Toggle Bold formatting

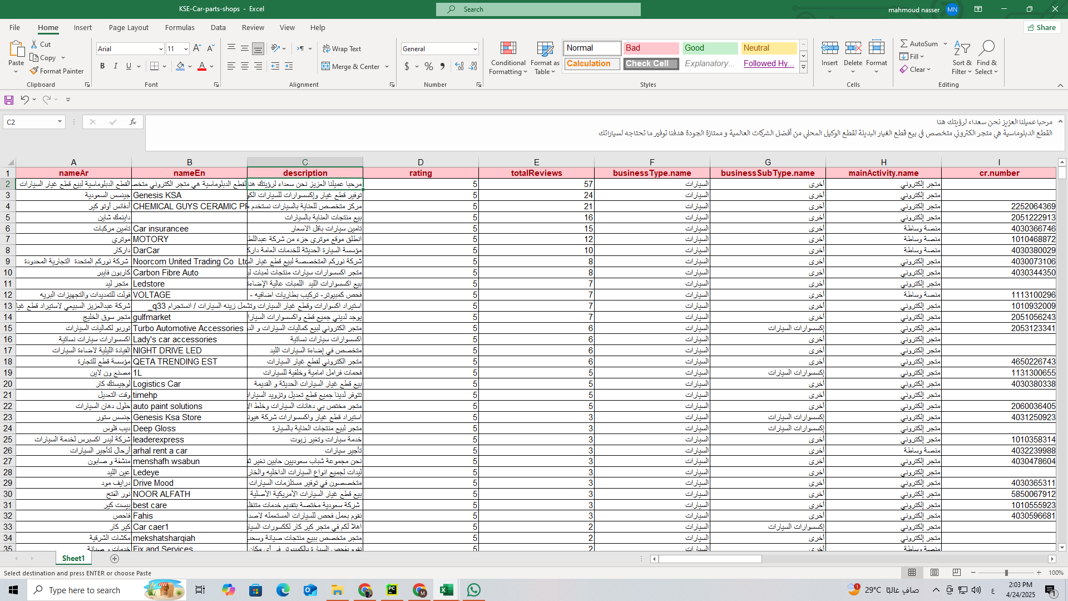point(102,66)
